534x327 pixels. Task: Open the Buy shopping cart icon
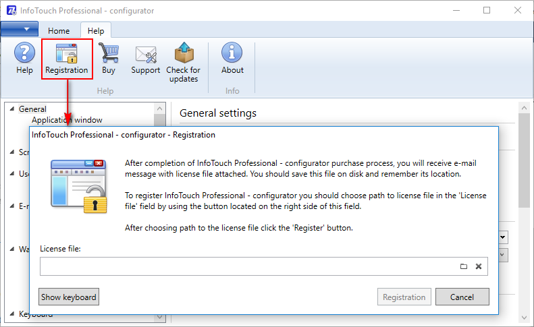(x=108, y=58)
